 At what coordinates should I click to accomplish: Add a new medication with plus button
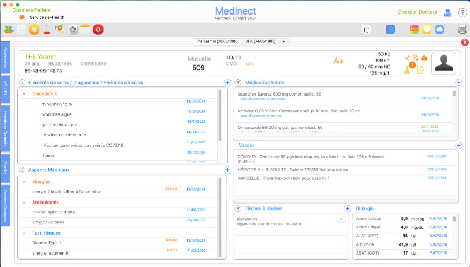(x=459, y=83)
